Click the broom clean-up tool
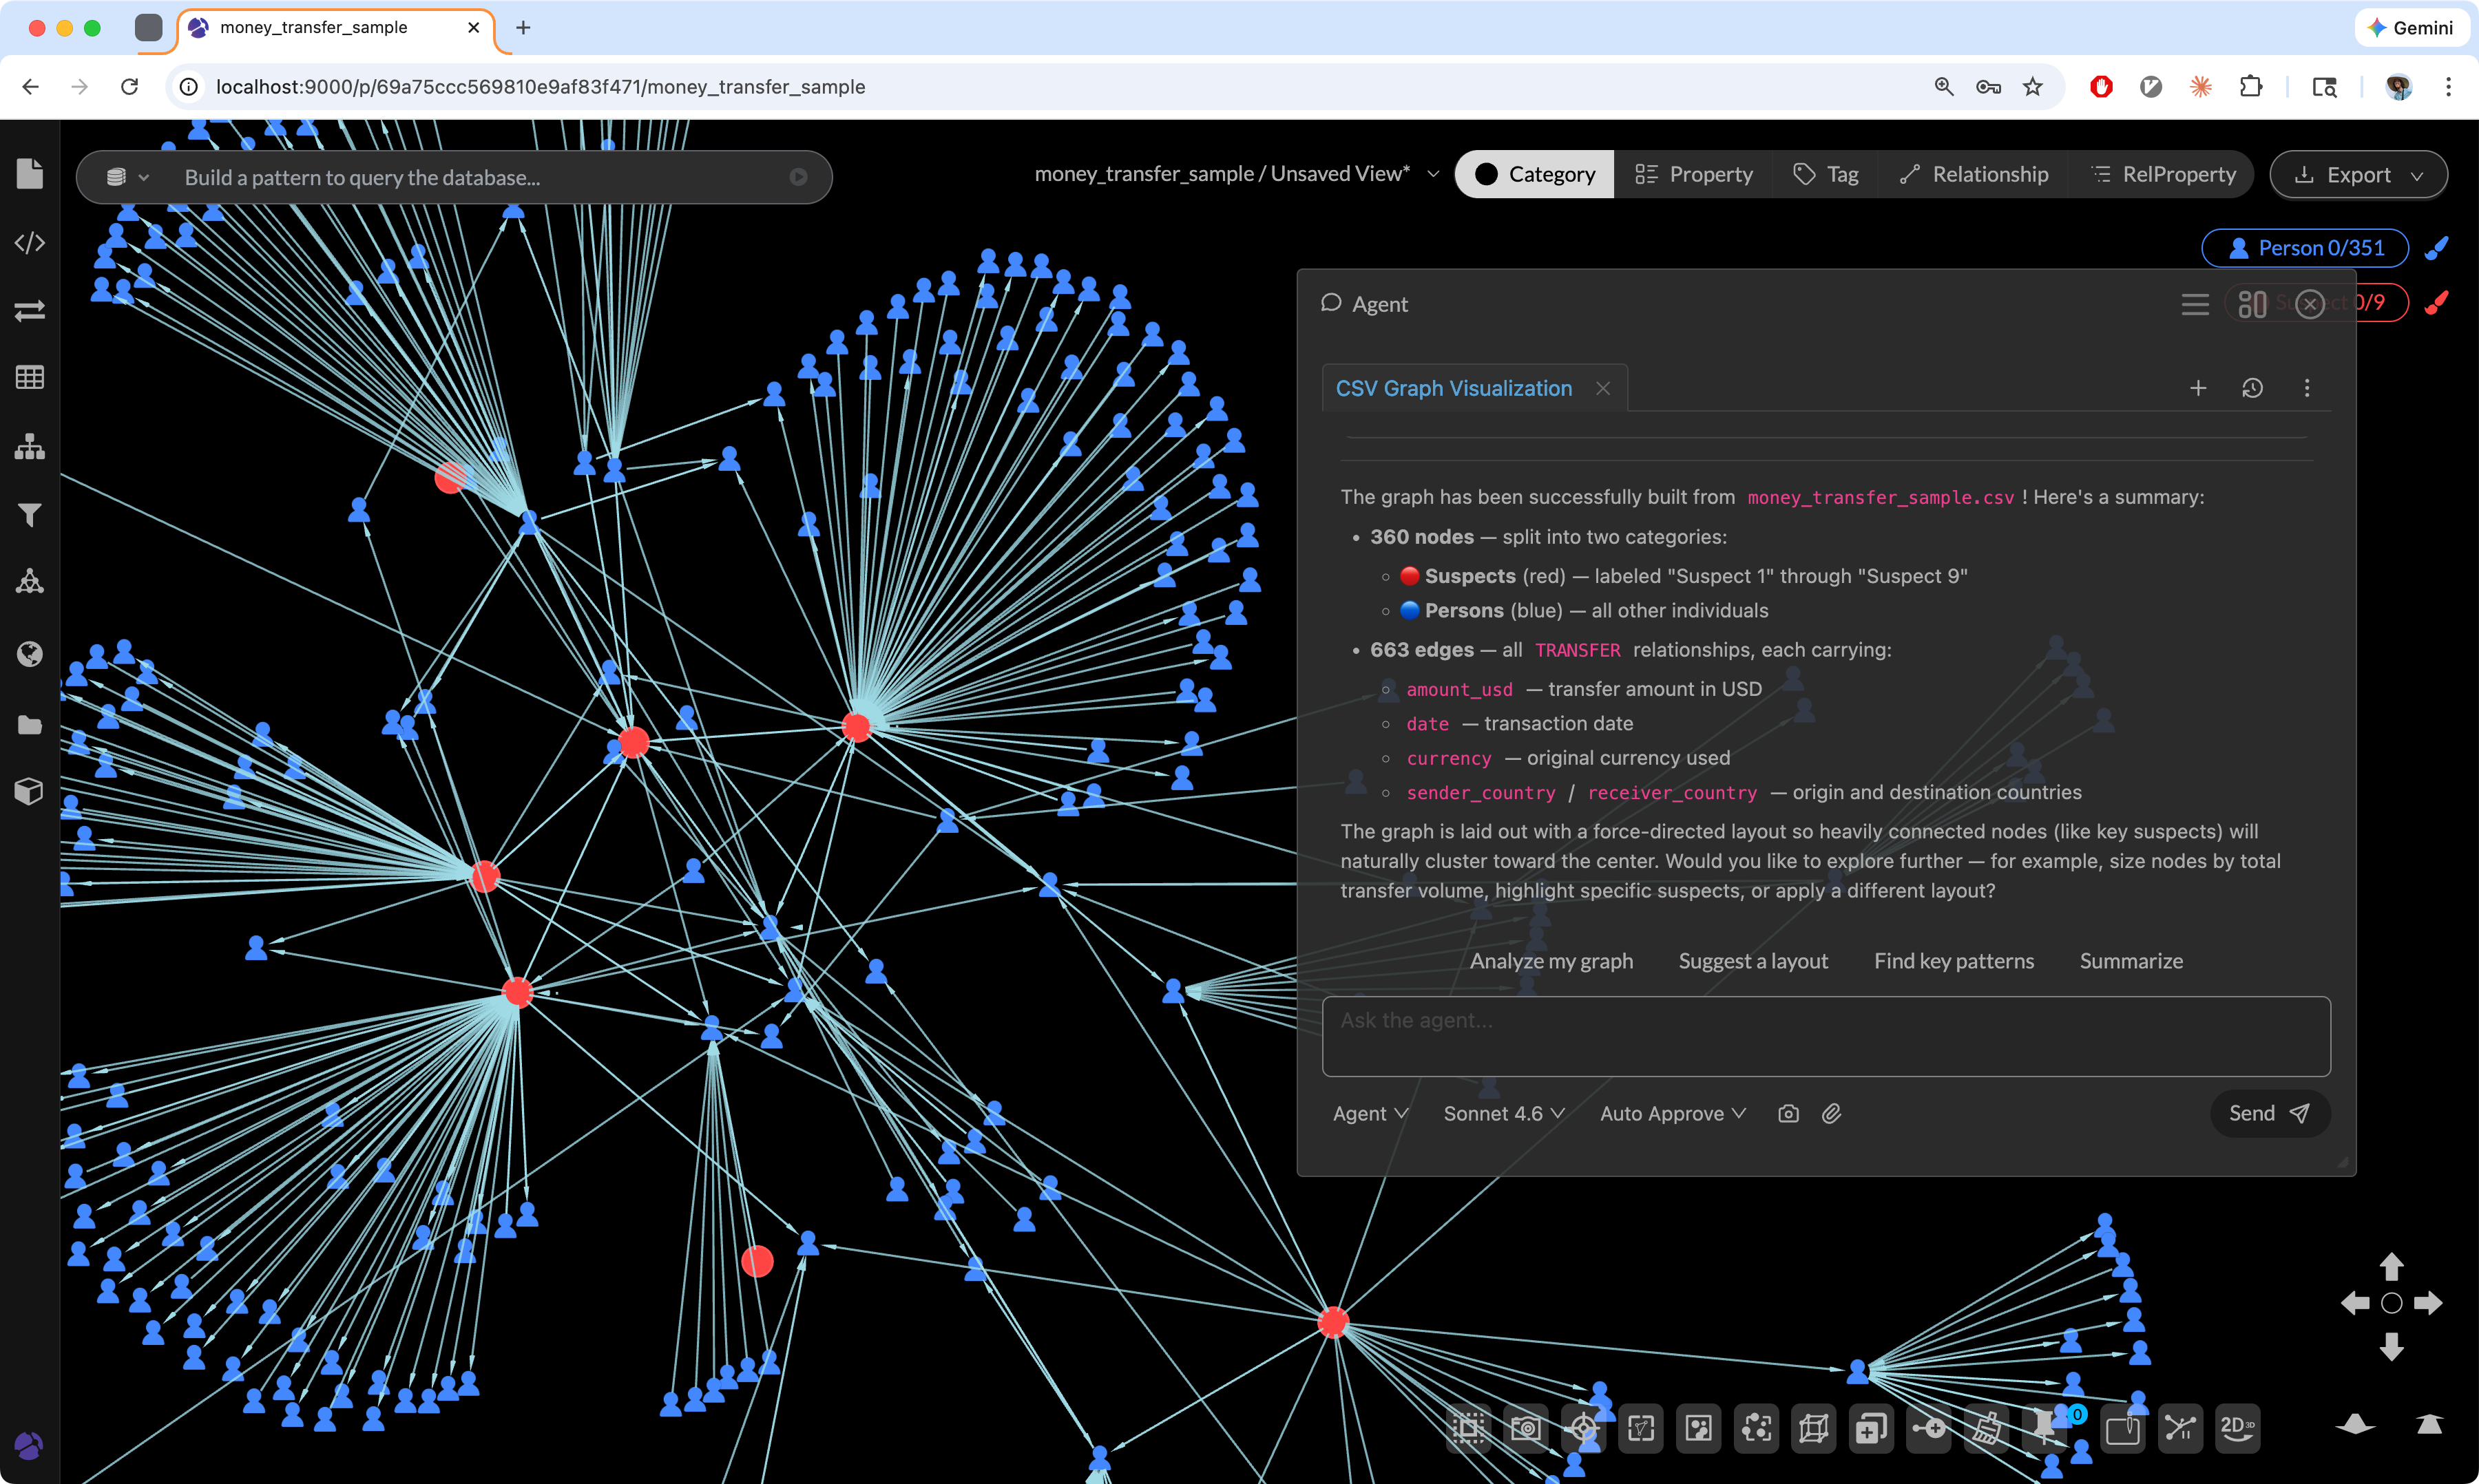 click(x=1987, y=1428)
